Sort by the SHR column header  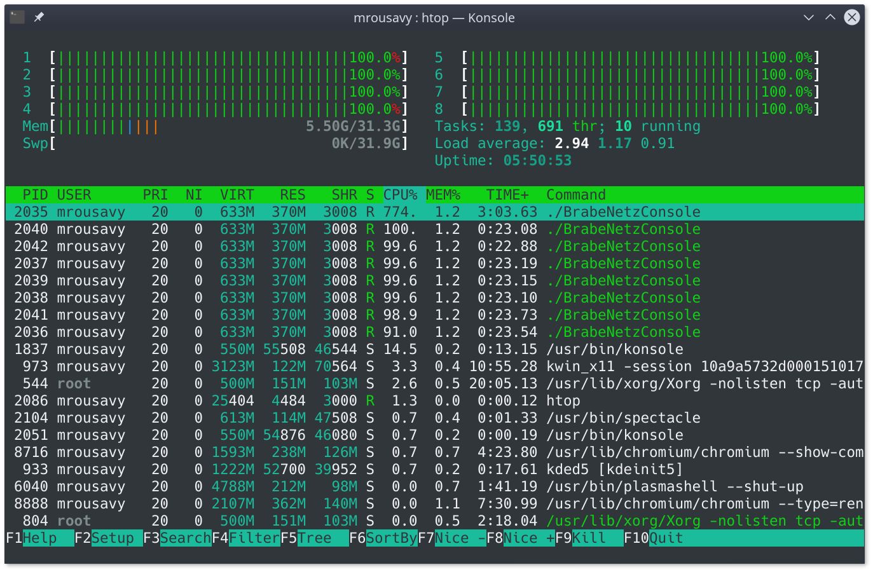tap(344, 195)
